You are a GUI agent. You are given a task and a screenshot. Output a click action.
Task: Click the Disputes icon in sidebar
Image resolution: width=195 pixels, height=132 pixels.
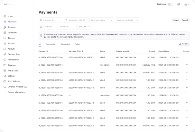[x=5, y=27]
